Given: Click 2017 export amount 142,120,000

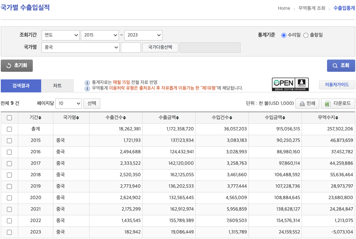Looking at the screenshot, I should (x=181, y=163).
